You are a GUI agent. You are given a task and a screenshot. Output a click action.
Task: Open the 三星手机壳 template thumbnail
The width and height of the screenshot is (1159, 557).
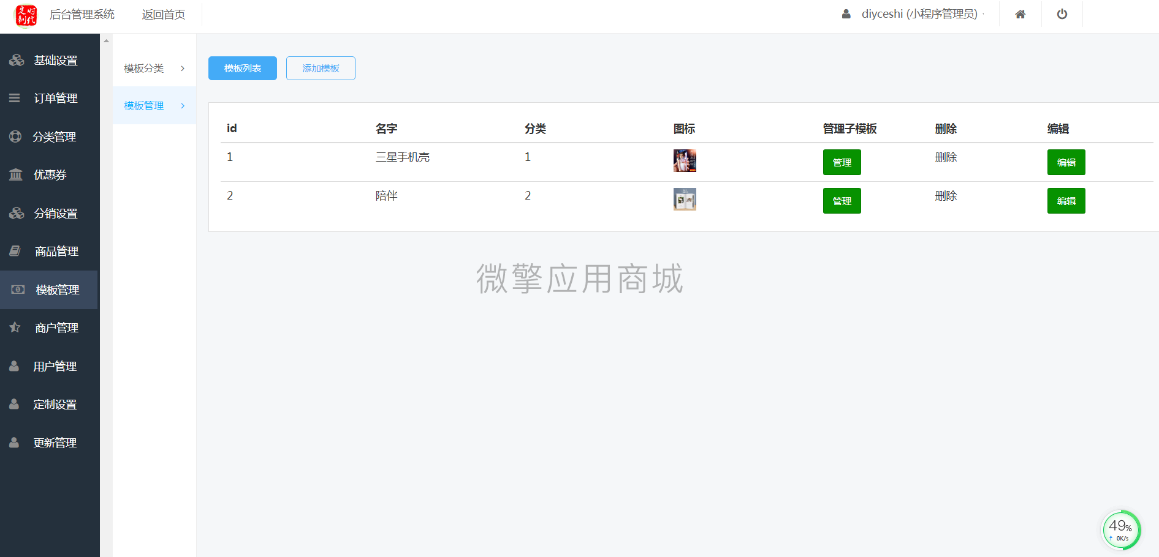click(685, 160)
